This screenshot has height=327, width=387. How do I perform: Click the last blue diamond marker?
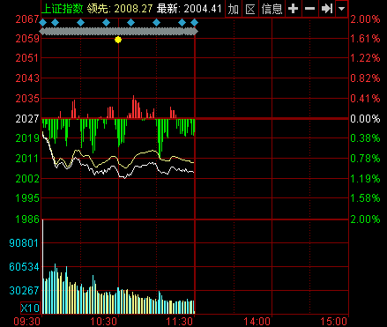194,22
